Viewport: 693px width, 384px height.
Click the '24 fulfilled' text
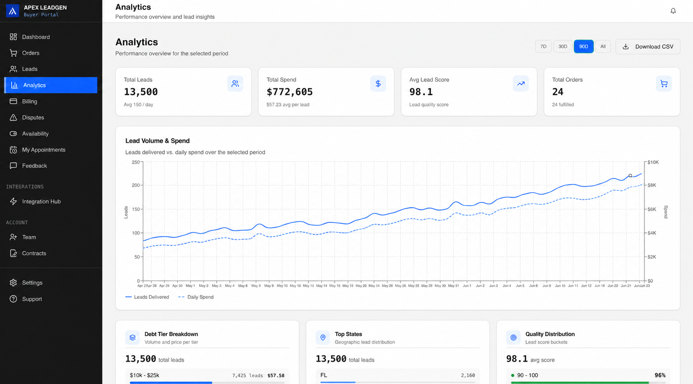click(x=563, y=104)
